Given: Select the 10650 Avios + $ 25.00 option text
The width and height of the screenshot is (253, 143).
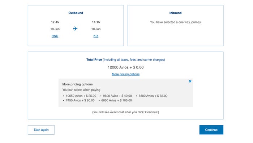Looking at the screenshot, I should (x=81, y=96).
